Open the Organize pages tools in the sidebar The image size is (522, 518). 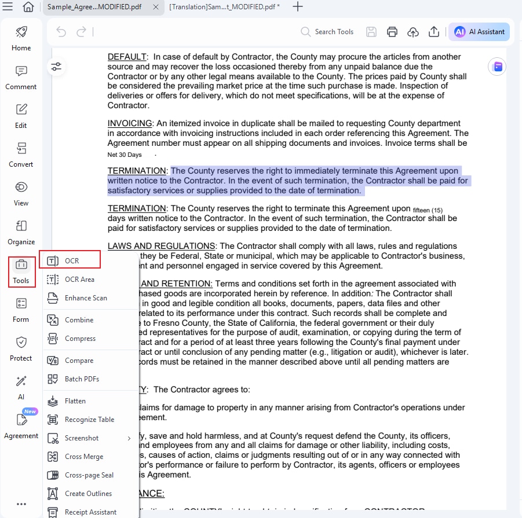click(x=21, y=233)
